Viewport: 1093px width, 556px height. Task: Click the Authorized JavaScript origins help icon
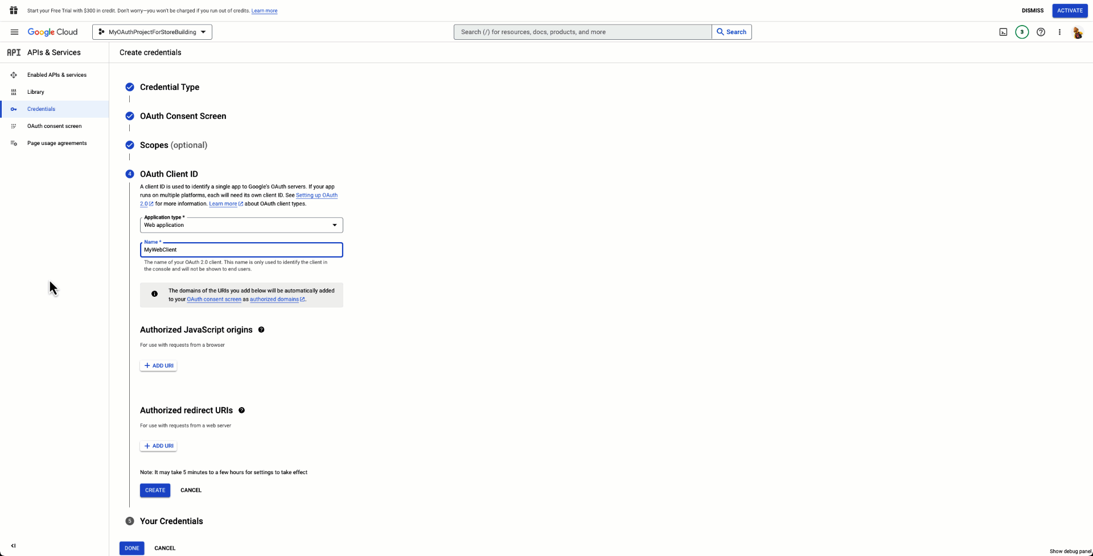tap(261, 330)
